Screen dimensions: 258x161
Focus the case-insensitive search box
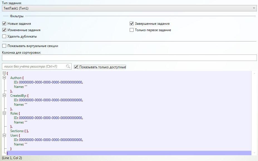click(x=33, y=66)
